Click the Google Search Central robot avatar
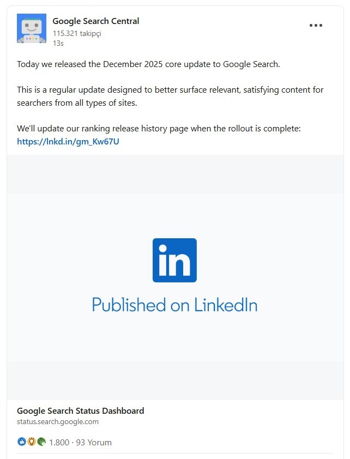Viewport: 350px width, 459px height. (32, 28)
